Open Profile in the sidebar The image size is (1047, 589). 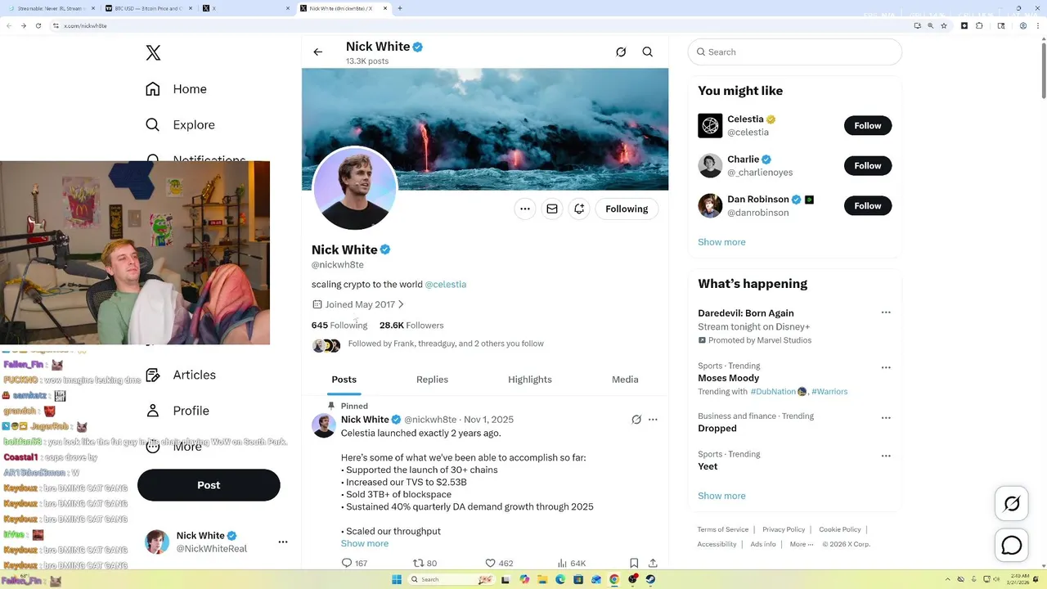(177, 411)
